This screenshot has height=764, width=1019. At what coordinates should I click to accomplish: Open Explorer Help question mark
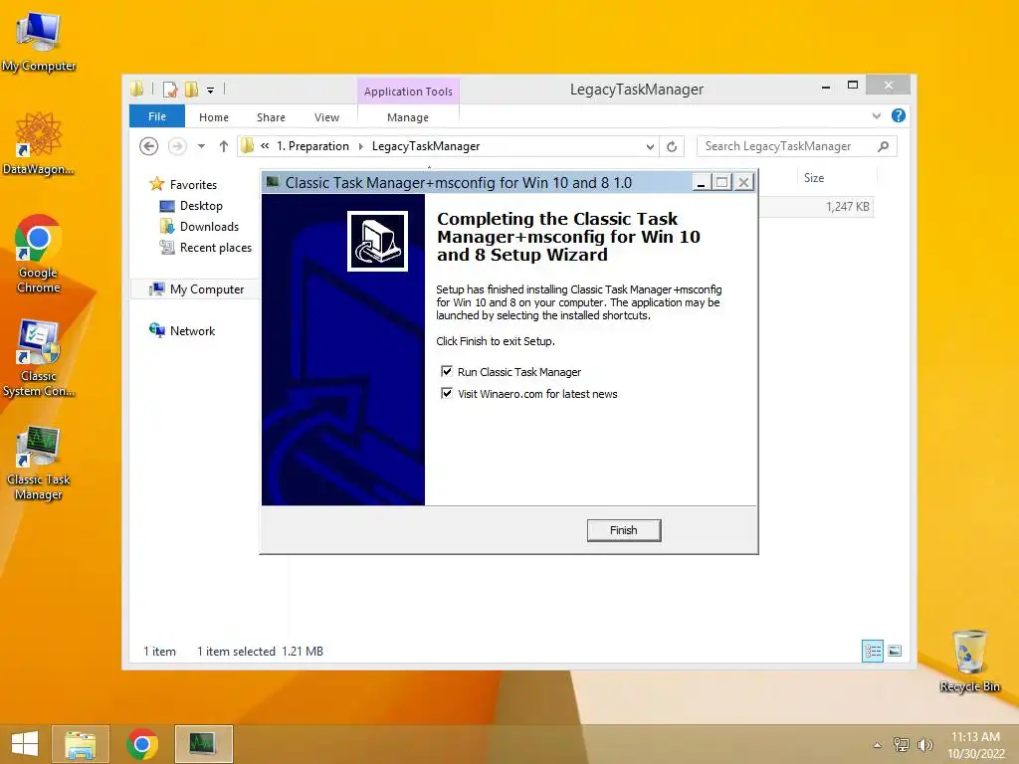[x=899, y=115]
